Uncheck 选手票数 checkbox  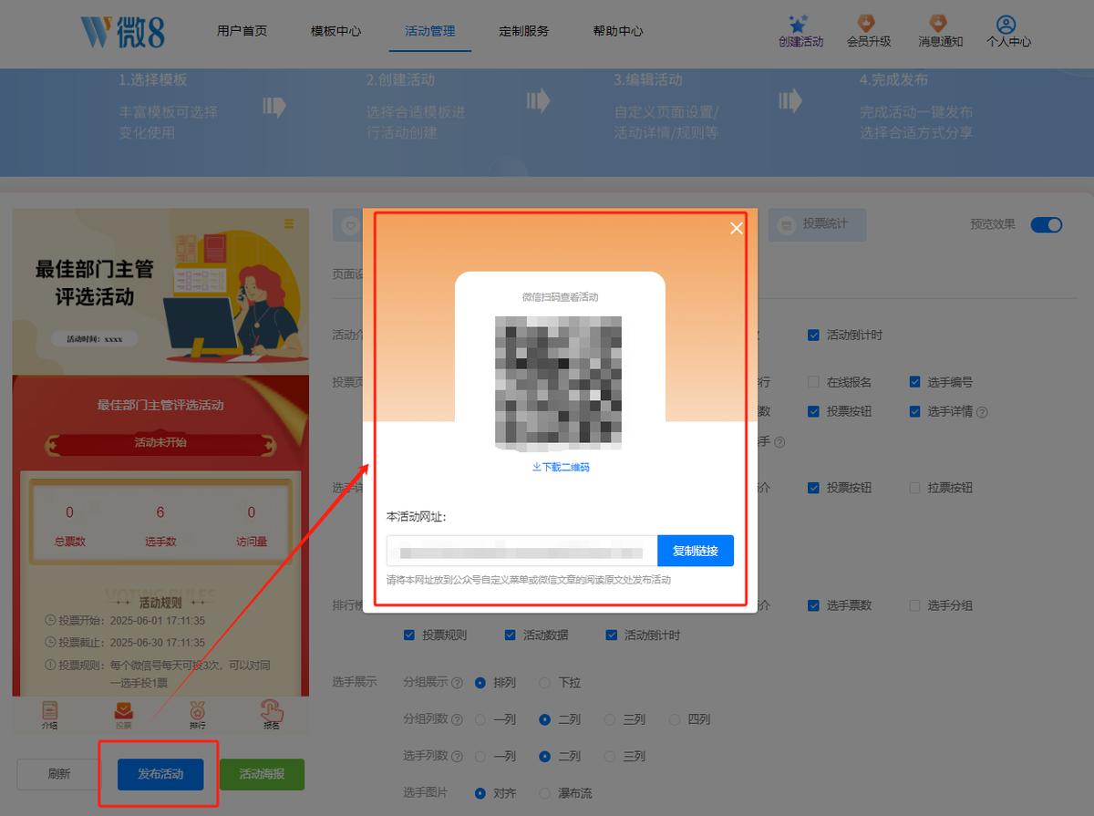(x=813, y=605)
